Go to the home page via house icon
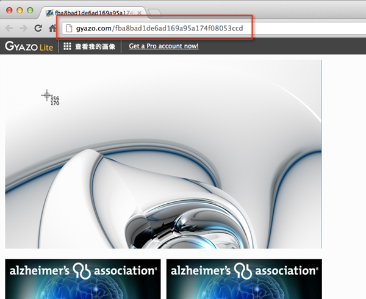Image resolution: width=366 pixels, height=299 pixels. (52, 29)
